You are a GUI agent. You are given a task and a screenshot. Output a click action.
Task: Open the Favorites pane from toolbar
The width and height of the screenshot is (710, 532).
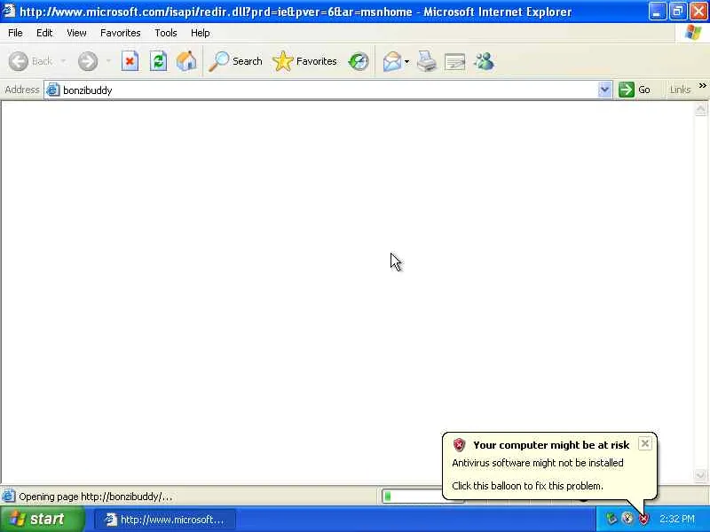304,61
